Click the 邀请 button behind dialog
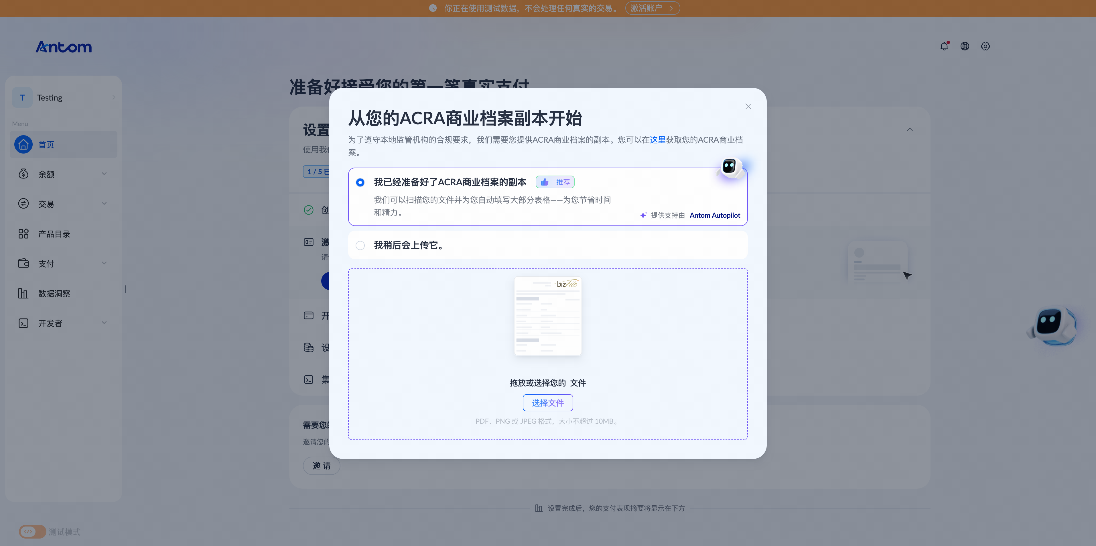This screenshot has width=1096, height=546. tap(321, 466)
